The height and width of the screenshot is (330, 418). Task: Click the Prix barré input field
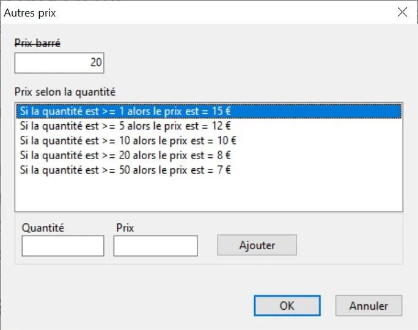[x=59, y=62]
